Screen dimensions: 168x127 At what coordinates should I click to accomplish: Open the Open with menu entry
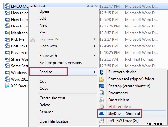pyautogui.click(x=48, y=46)
